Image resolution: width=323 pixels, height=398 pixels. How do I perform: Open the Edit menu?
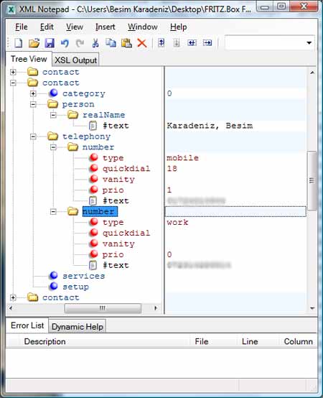47,27
